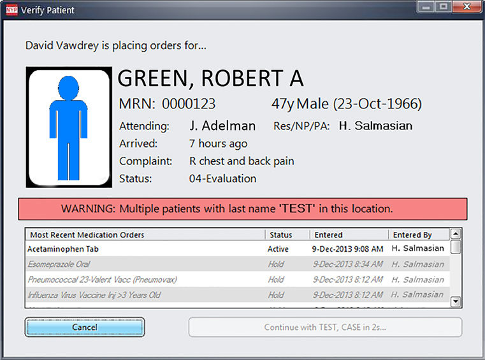Viewport: 485px width, 360px height.
Task: Click the blue patient silhouette photo
Action: [x=69, y=127]
